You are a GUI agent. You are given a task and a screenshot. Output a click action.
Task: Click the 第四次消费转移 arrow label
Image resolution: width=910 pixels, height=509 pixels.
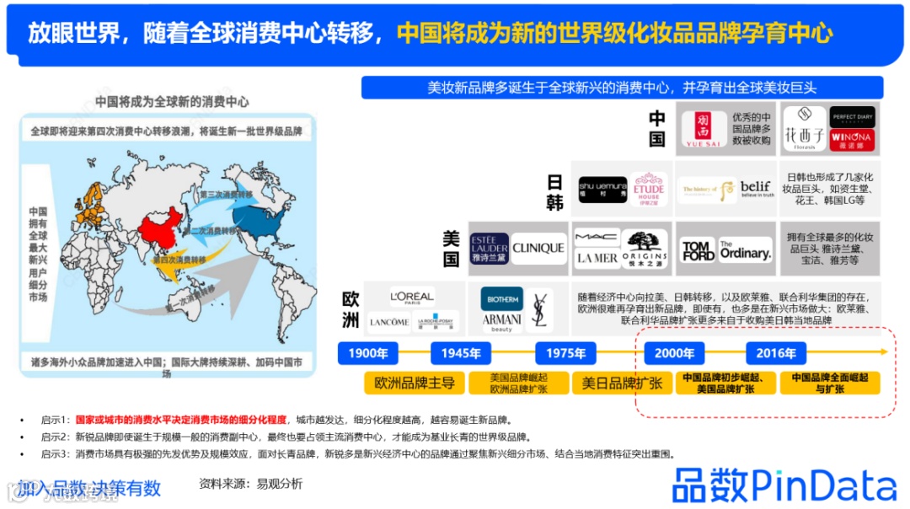[179, 260]
